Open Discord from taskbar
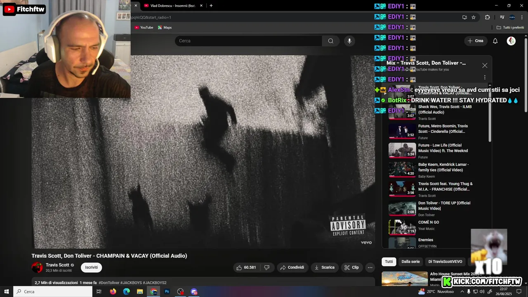This screenshot has width=528, height=297. click(194, 292)
